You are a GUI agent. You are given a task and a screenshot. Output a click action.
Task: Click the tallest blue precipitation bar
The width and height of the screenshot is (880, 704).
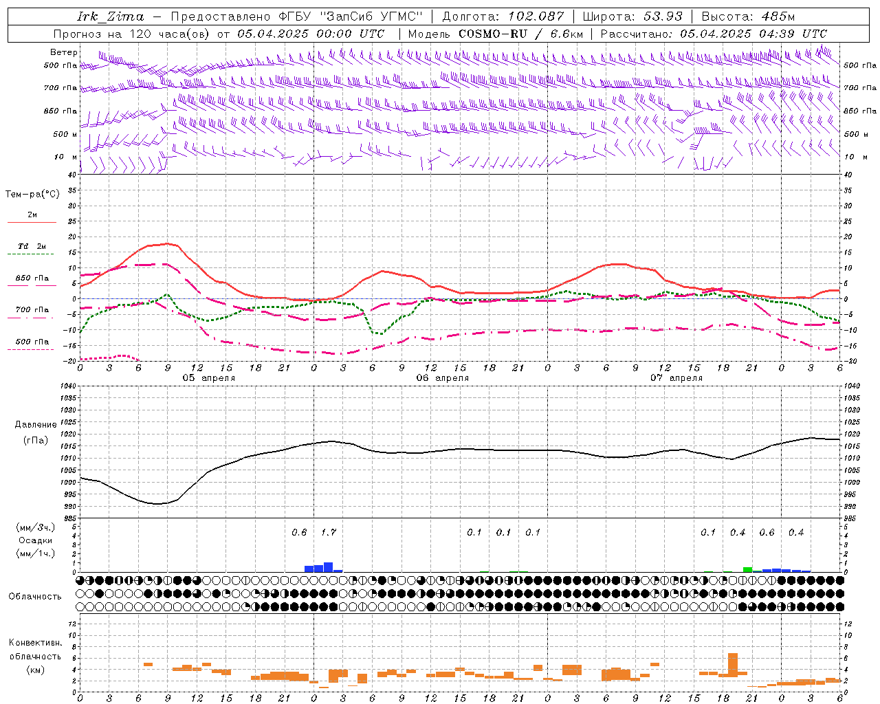click(x=328, y=567)
